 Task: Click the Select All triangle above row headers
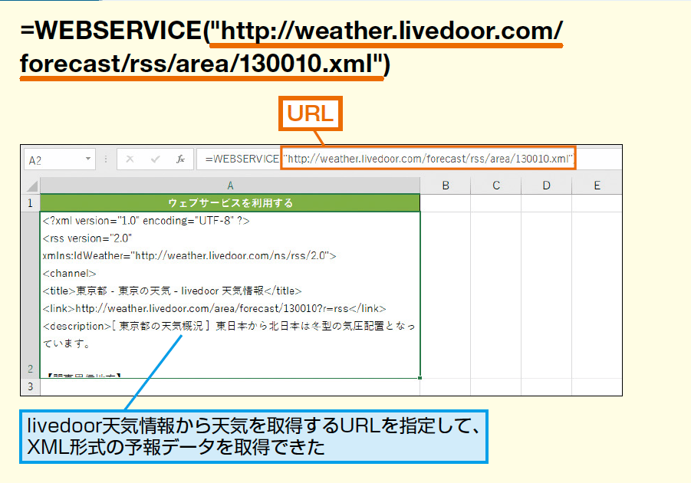click(x=31, y=185)
